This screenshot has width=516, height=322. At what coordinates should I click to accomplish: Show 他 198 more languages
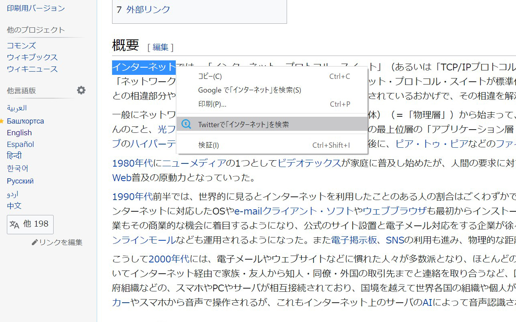pos(30,225)
